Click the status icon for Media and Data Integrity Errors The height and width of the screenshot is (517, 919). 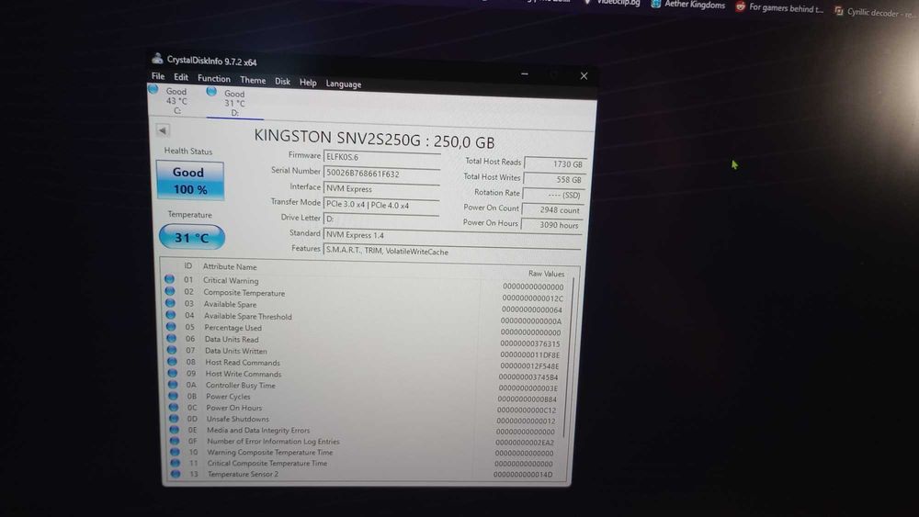coord(174,430)
